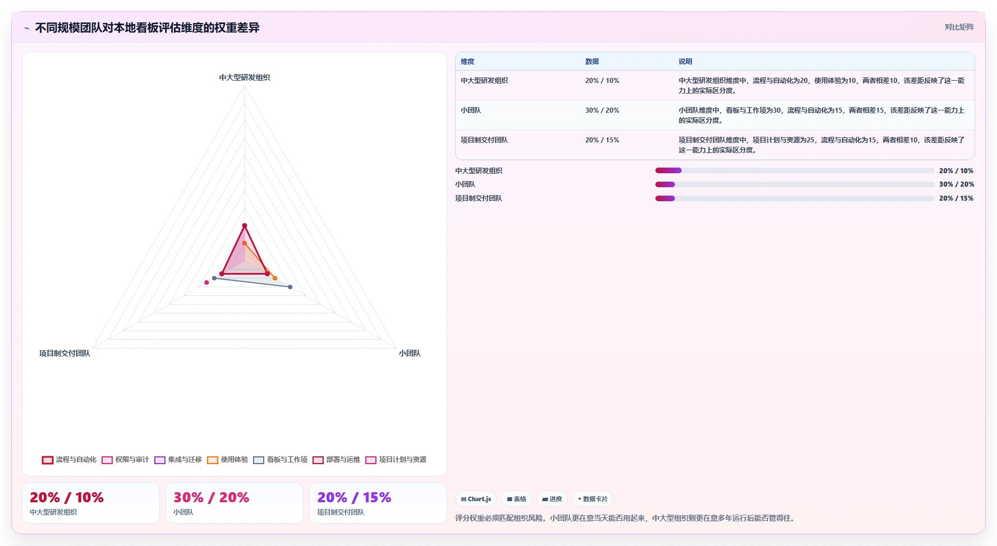Click the Chart.js tag icon

463,499
